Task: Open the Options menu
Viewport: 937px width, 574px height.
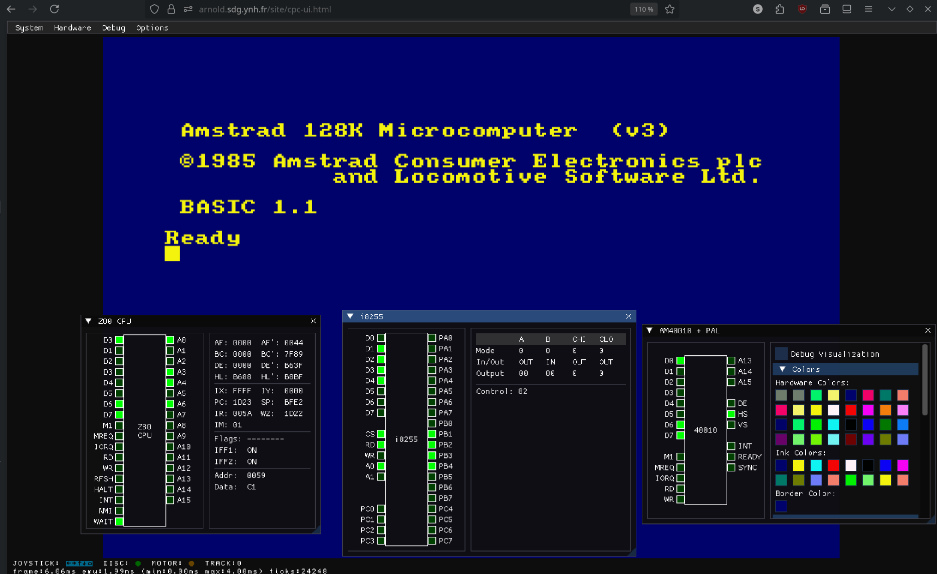Action: click(x=152, y=28)
